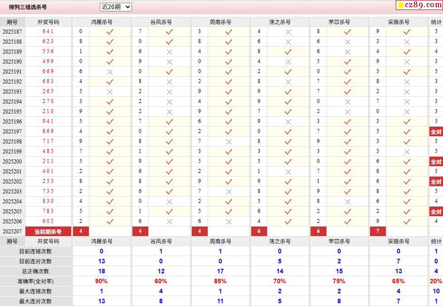
Task: Click 周南杀号 current kill number 4
Action: point(200,232)
